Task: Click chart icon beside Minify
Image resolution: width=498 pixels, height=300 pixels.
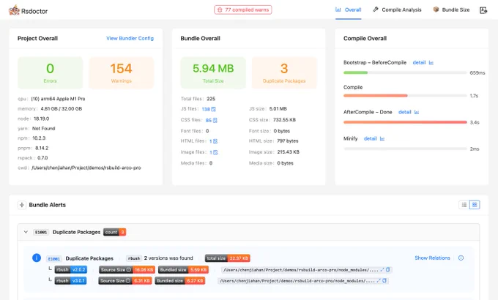Action: click(382, 139)
